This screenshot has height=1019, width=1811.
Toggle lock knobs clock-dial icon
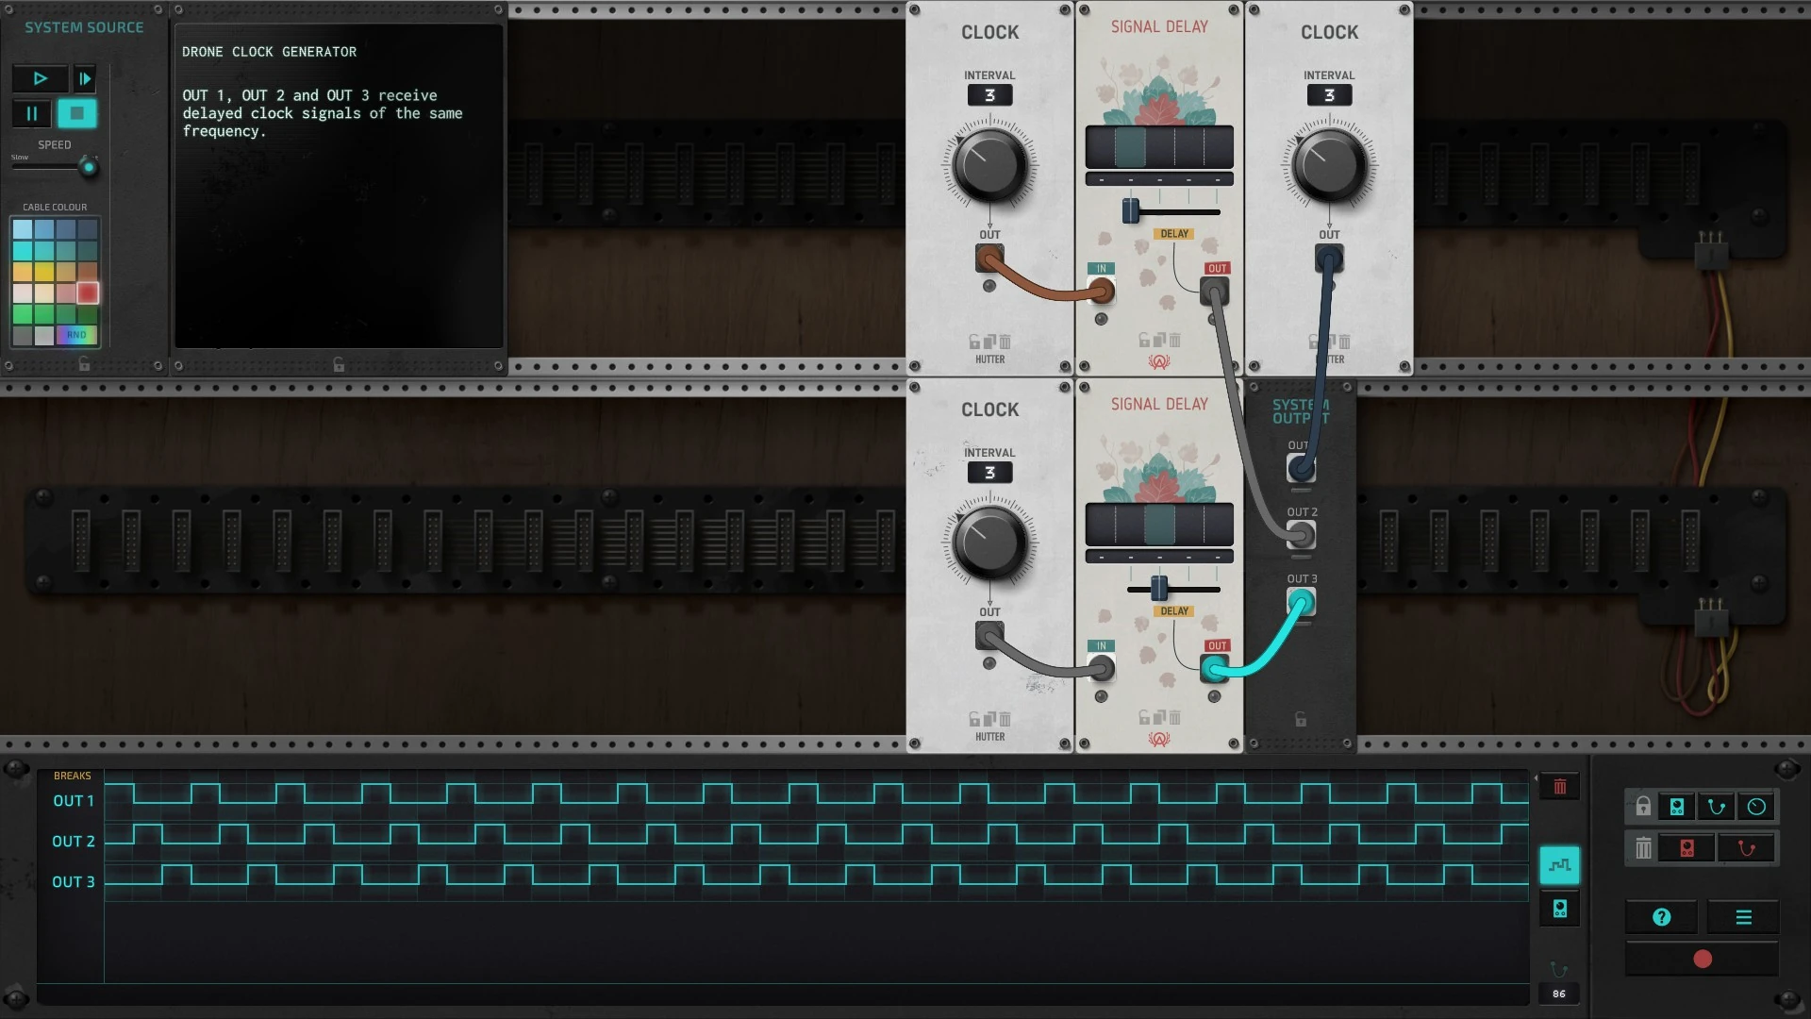[x=1756, y=807]
